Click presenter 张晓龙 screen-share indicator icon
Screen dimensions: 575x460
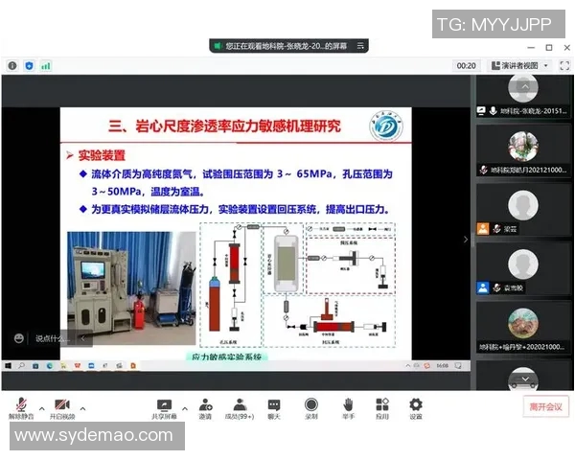tap(481, 110)
